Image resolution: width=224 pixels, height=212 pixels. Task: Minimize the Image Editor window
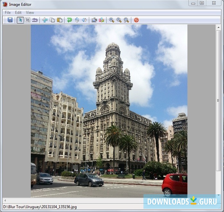[x=193, y=3]
